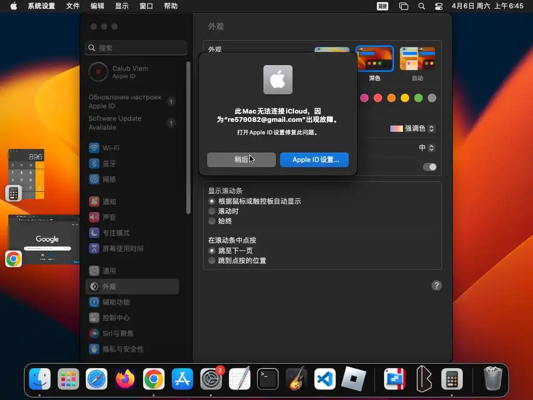Screen dimensions: 533x400
Task: Choose the graphite accent color
Action: 432,98
